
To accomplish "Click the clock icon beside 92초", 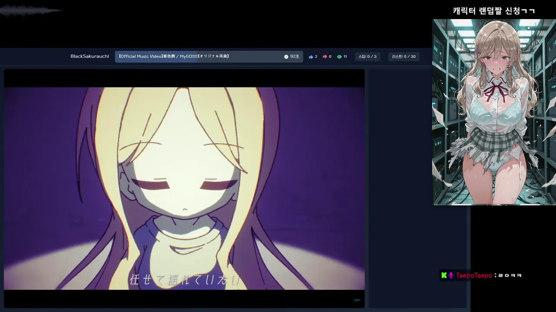I will tap(286, 57).
